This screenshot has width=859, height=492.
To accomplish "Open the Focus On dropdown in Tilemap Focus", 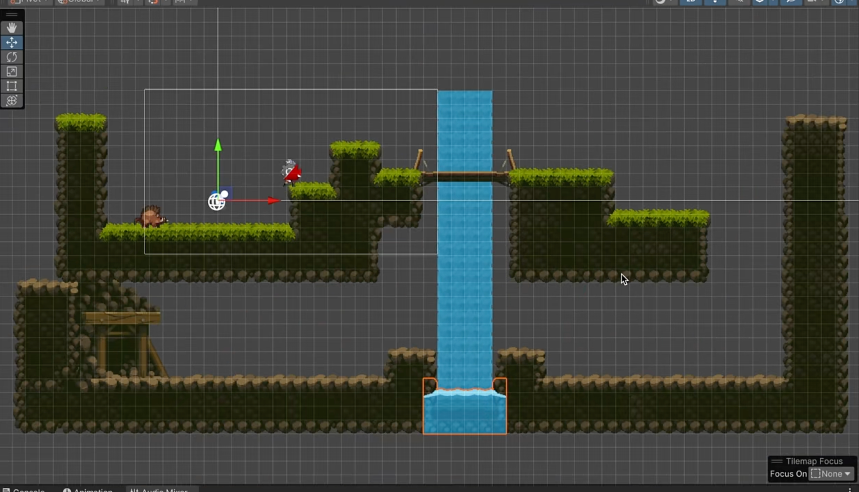I will tap(831, 474).
